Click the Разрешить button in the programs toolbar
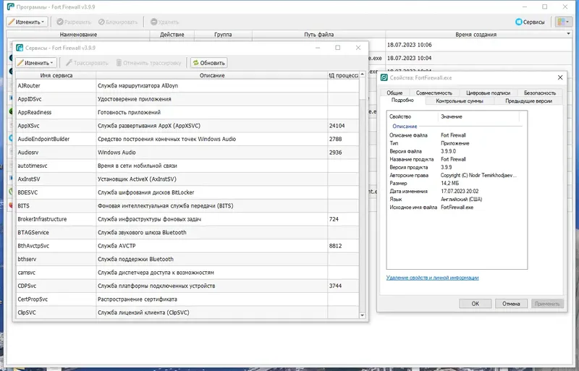This screenshot has width=579, height=371. (74, 22)
